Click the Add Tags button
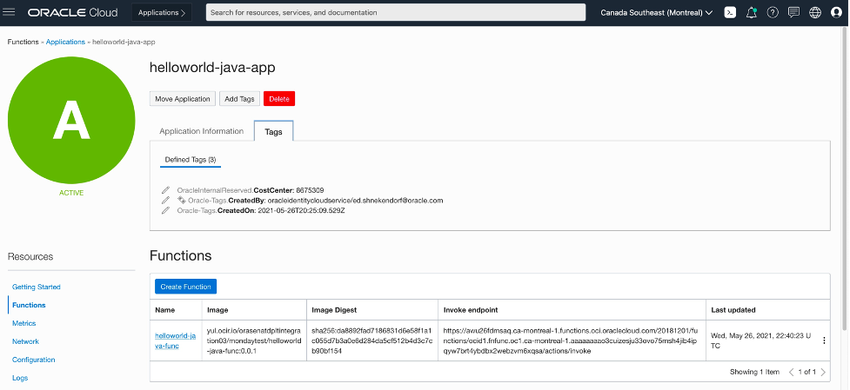 (239, 99)
